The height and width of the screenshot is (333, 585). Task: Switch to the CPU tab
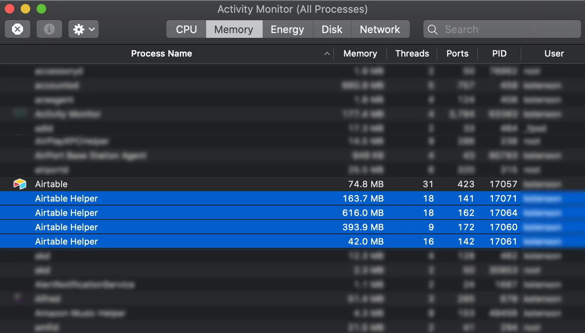pos(186,29)
